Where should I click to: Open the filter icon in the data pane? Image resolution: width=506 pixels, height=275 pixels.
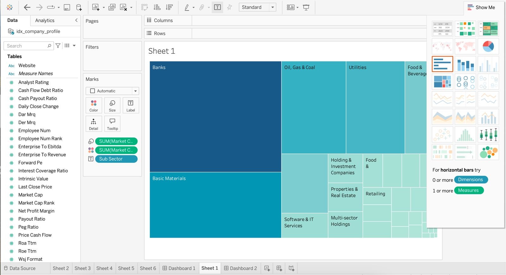pyautogui.click(x=58, y=46)
